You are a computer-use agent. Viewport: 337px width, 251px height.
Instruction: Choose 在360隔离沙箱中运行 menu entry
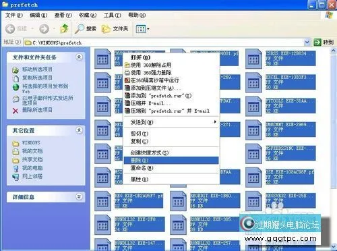(x=171, y=80)
